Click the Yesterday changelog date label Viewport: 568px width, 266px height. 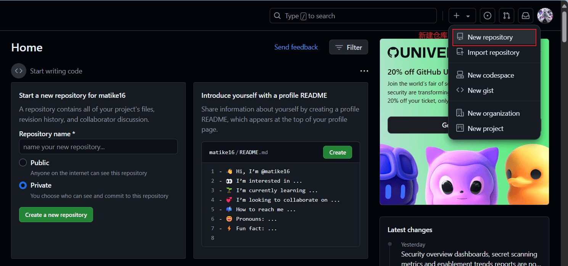413,245
